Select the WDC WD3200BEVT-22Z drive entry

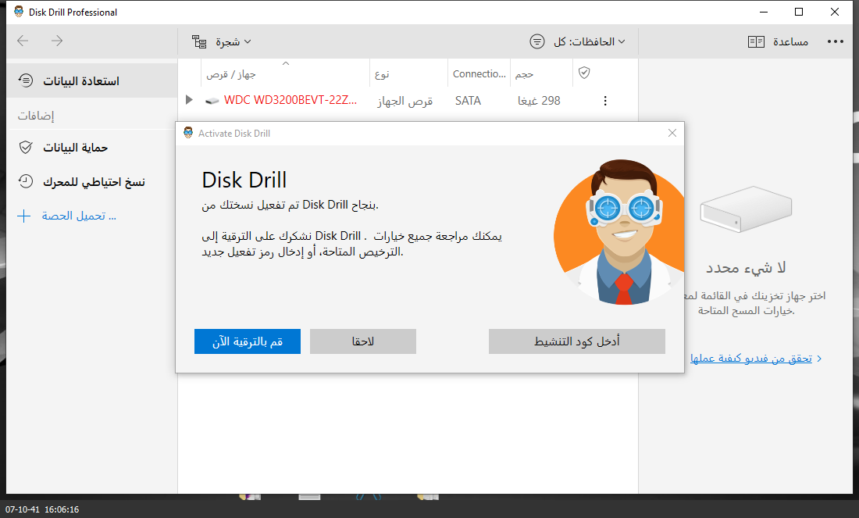point(290,100)
